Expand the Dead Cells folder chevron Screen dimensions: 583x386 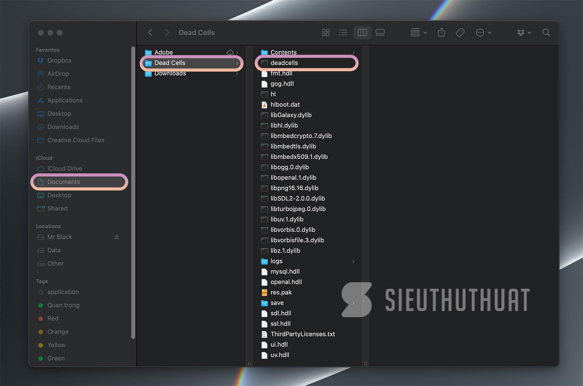(237, 63)
